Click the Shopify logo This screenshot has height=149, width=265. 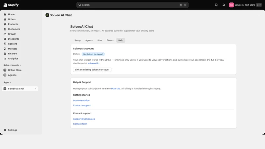click(x=11, y=5)
